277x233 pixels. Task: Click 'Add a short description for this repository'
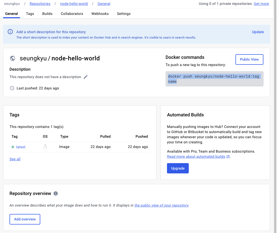pos(51,32)
